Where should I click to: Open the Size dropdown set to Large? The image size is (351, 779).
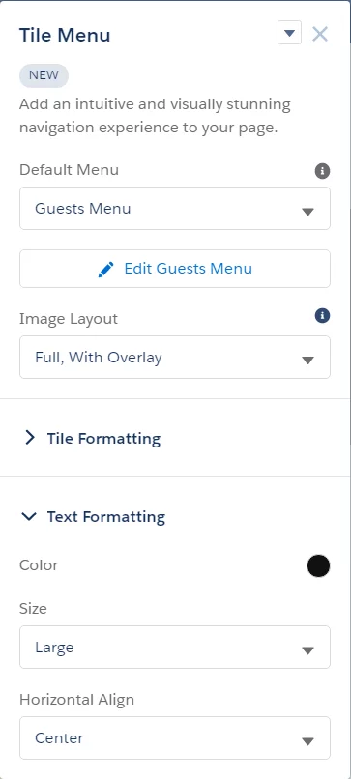click(175, 647)
